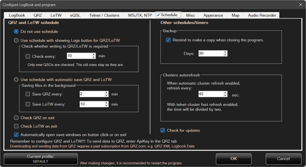The height and width of the screenshot is (167, 306).
Task: Increase the Save LoTW every value
Action: 106,103
